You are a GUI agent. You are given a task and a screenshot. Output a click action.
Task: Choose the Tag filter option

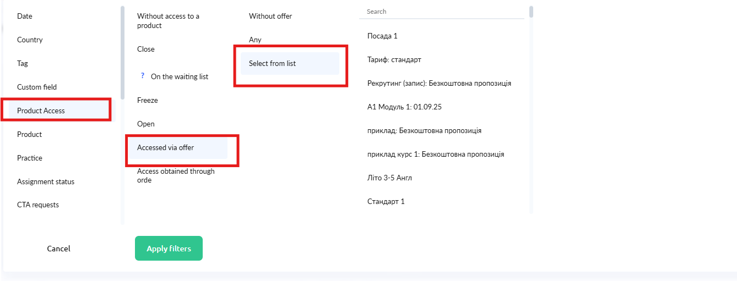pyautogui.click(x=23, y=64)
